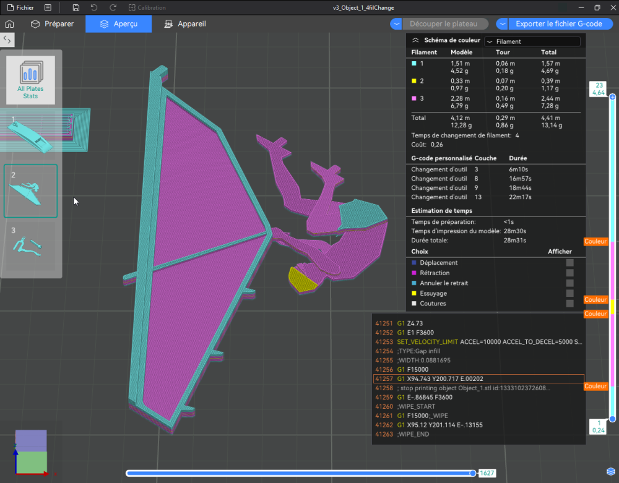Click the layers view icon in bottom-right corner

tap(611, 472)
